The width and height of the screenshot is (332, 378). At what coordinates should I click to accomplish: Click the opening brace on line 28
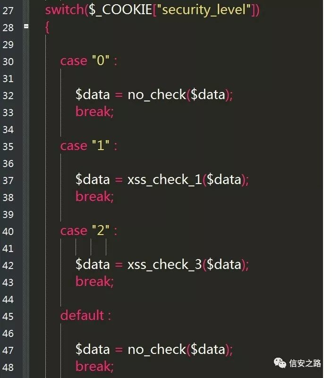(47, 27)
